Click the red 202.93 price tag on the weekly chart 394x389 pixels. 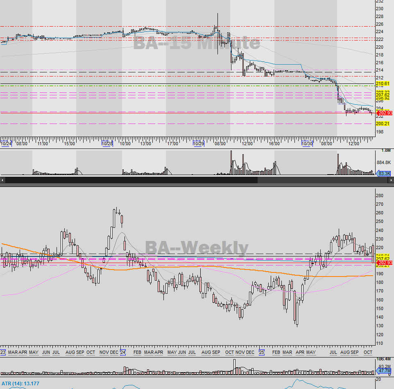385,263
